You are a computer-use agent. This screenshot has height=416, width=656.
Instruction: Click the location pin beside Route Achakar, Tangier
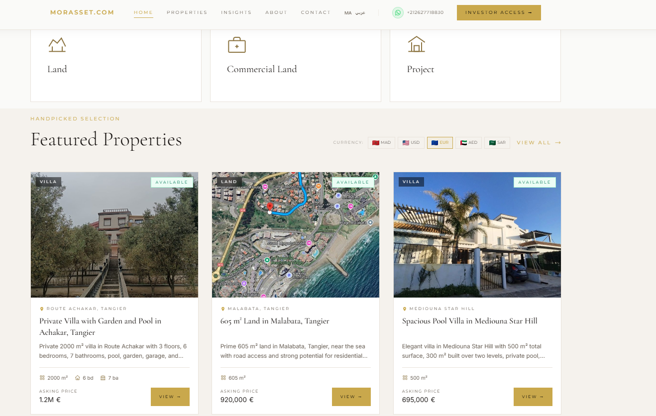[x=42, y=309]
